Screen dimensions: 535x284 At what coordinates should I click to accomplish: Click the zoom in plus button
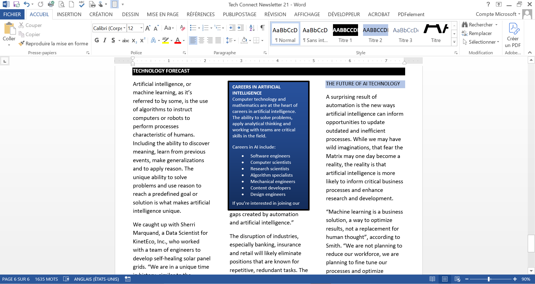(515, 279)
